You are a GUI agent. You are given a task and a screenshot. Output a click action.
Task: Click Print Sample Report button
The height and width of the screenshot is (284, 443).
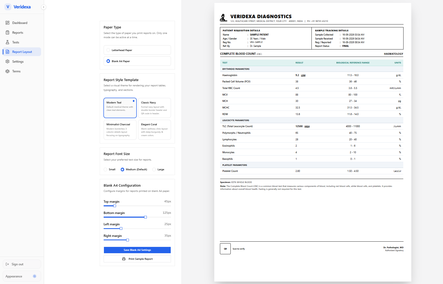[x=137, y=259]
